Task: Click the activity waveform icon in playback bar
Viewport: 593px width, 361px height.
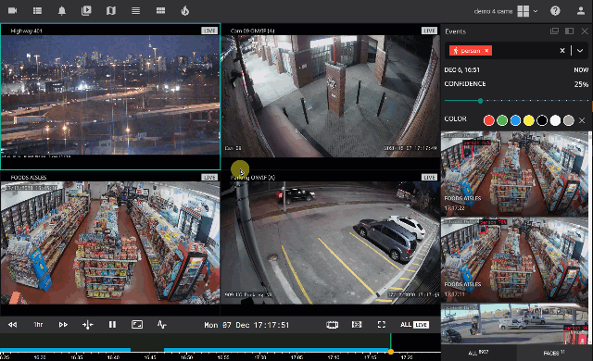Action: click(161, 324)
